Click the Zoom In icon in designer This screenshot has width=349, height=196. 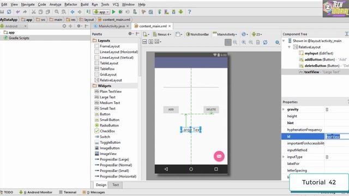click(244, 42)
